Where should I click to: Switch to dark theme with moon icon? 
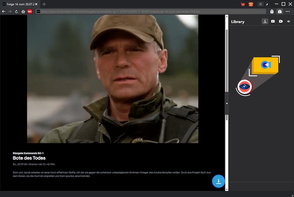tap(267, 4)
